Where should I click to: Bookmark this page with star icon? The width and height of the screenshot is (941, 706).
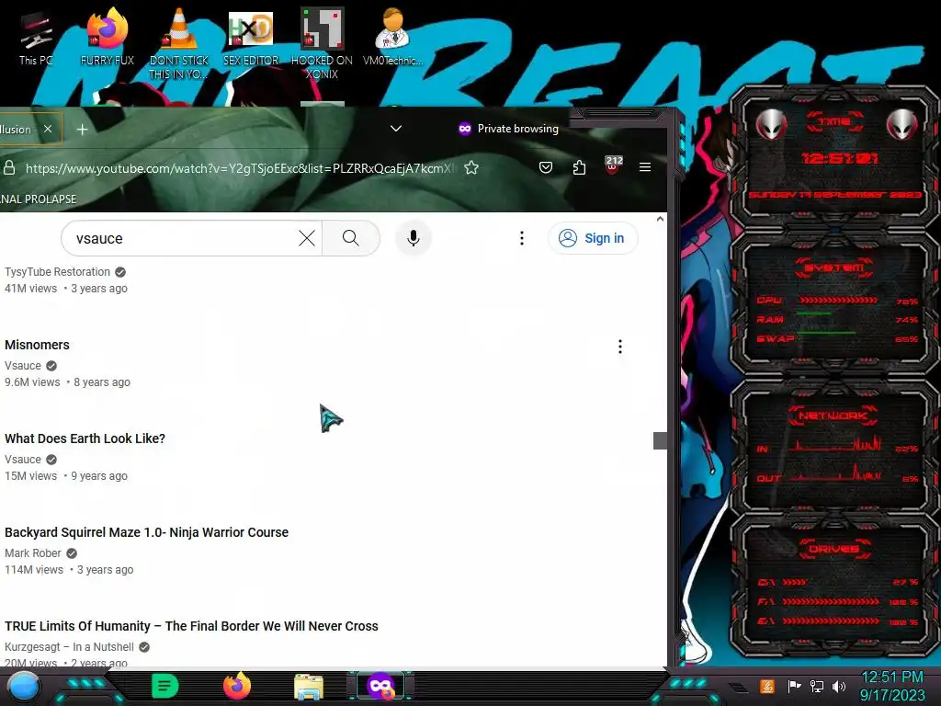pos(471,168)
